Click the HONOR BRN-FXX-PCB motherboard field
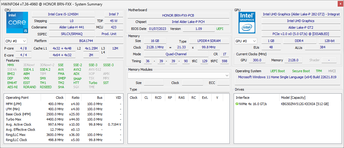 178,15
